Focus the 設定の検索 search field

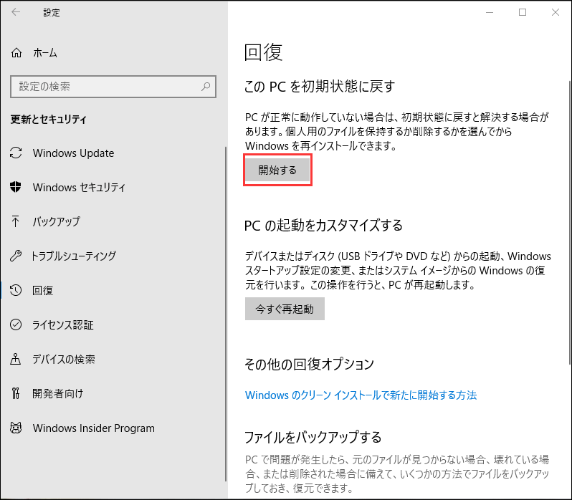pos(113,87)
